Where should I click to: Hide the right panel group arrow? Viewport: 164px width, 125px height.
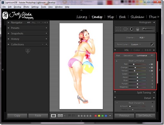tap(160, 70)
